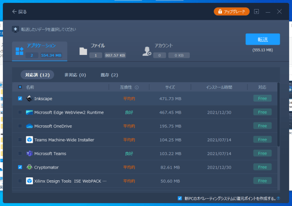Click the 471.73 MB size value
Image resolution: width=292 pixels, height=206 pixels.
[x=170, y=99]
